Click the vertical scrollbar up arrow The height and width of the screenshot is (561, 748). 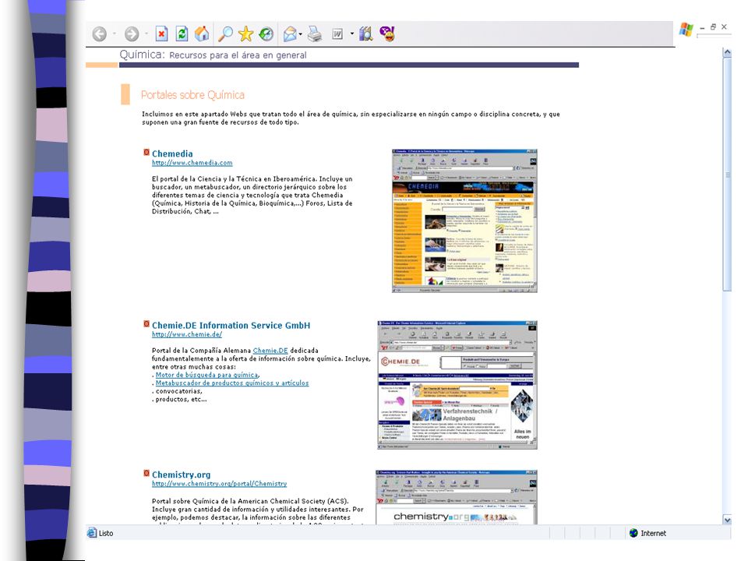coord(727,52)
